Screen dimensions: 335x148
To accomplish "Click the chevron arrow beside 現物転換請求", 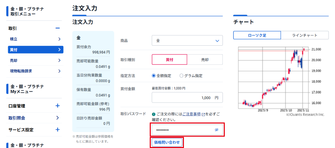I will click(x=59, y=71).
